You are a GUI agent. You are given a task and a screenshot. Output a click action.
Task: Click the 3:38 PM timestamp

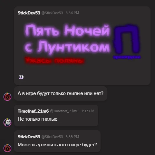tap(72, 137)
